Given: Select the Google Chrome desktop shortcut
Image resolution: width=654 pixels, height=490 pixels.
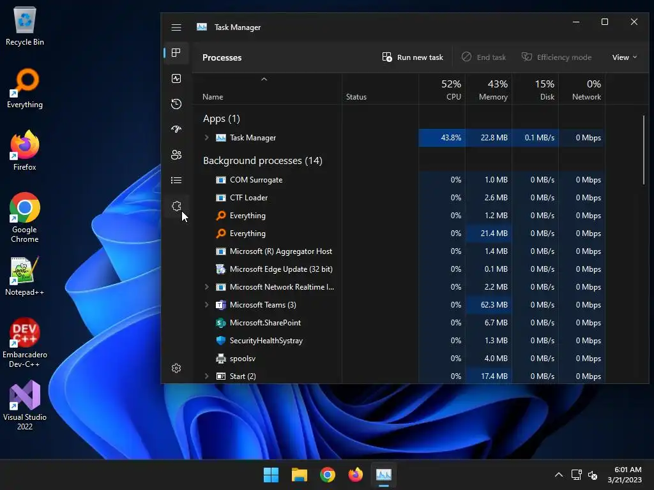Looking at the screenshot, I should pyautogui.click(x=25, y=218).
